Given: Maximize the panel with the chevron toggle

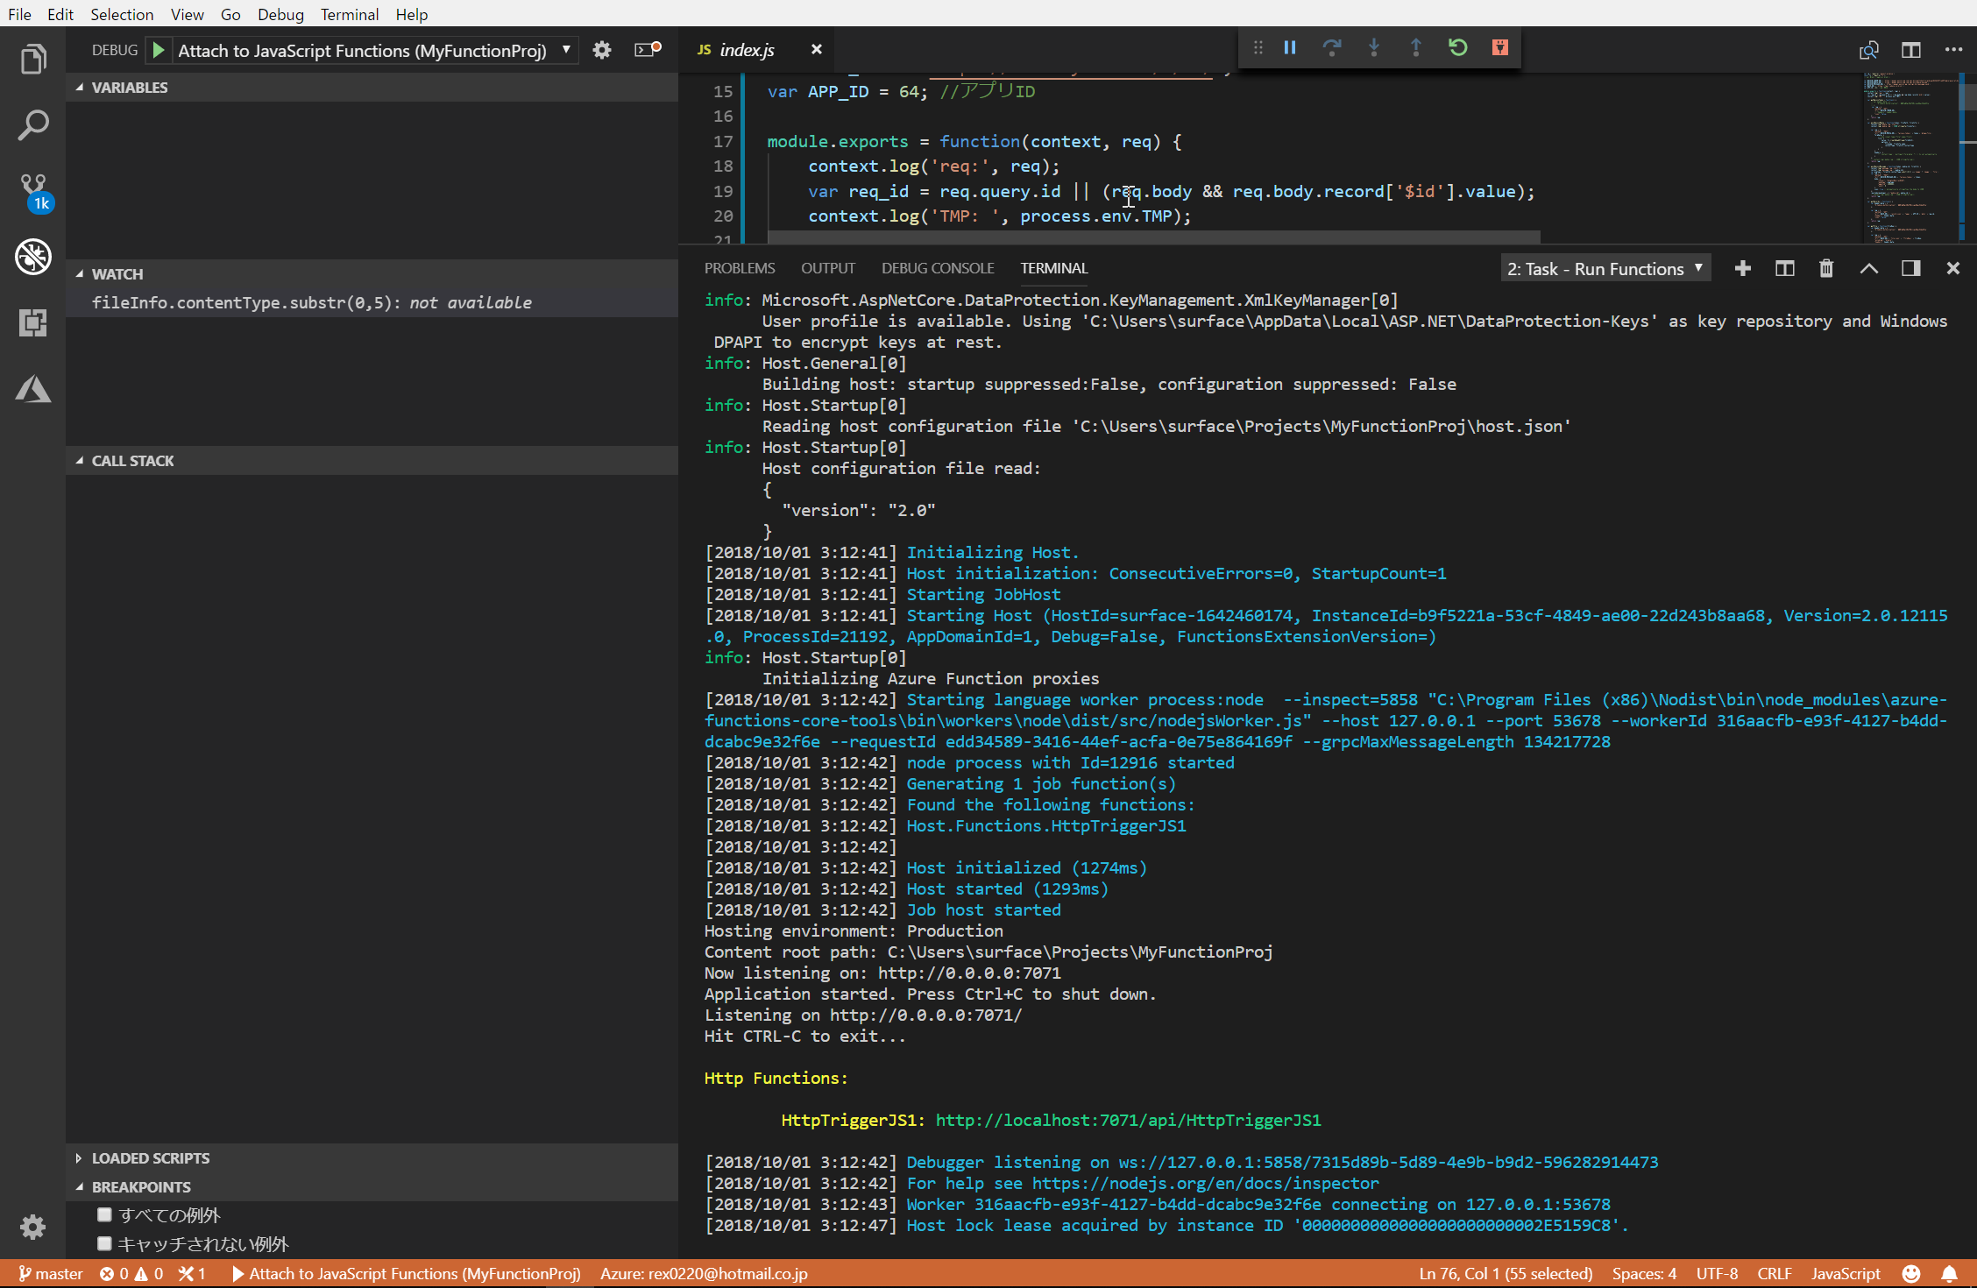Looking at the screenshot, I should click(1868, 268).
